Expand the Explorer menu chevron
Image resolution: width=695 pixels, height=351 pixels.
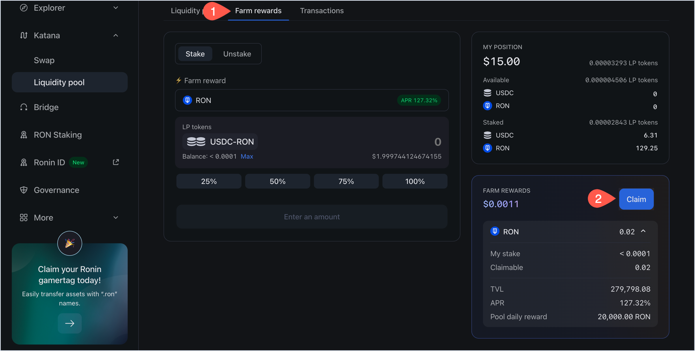point(116,8)
